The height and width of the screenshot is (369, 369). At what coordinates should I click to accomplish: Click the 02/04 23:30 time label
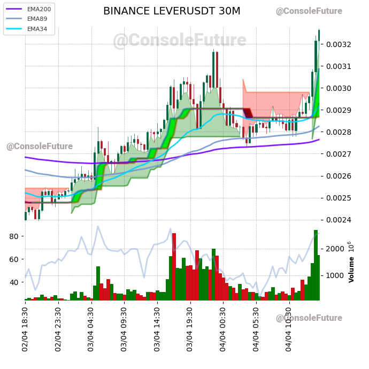pyautogui.click(x=58, y=329)
